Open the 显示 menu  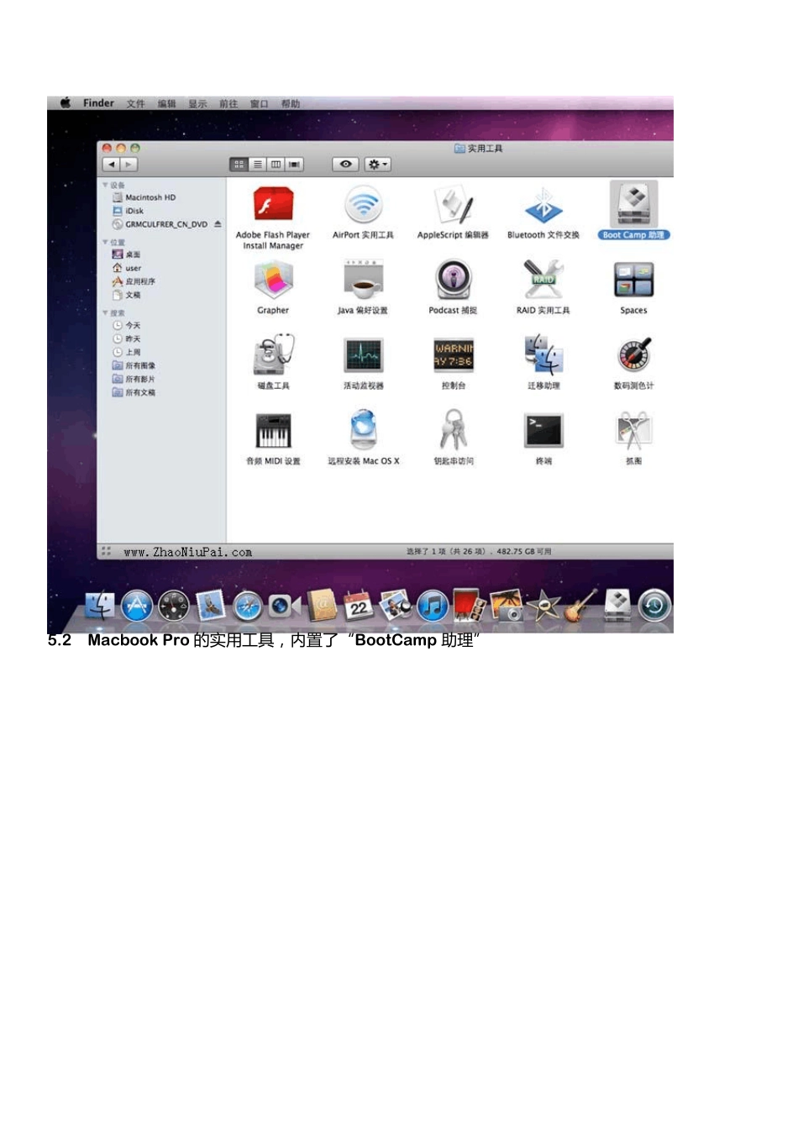pos(197,104)
